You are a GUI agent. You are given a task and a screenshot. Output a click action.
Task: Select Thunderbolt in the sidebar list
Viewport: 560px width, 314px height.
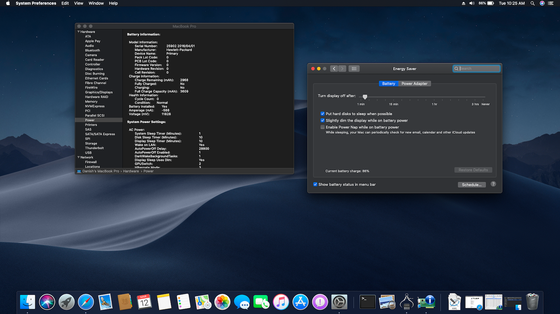tap(94, 148)
